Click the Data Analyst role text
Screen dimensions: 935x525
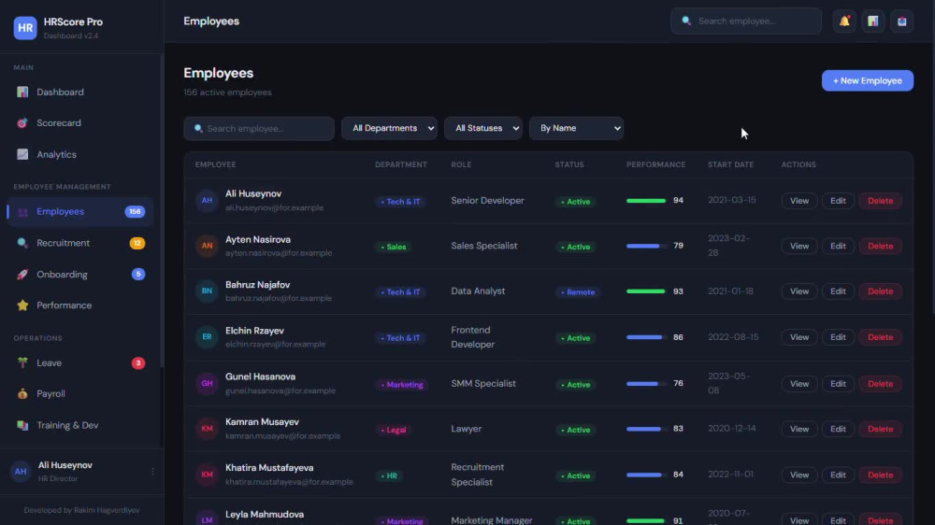478,291
